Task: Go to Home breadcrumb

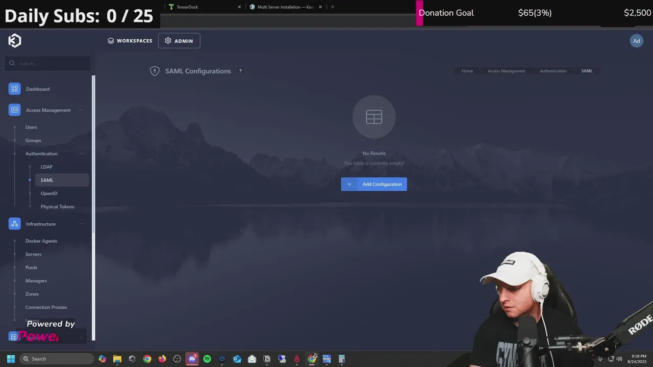Action: pos(467,71)
